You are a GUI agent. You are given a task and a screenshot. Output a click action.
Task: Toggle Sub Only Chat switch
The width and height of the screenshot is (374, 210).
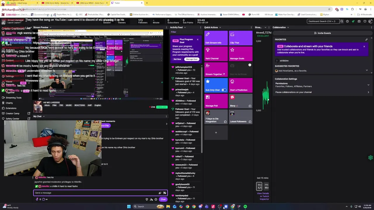[x=224, y=90]
